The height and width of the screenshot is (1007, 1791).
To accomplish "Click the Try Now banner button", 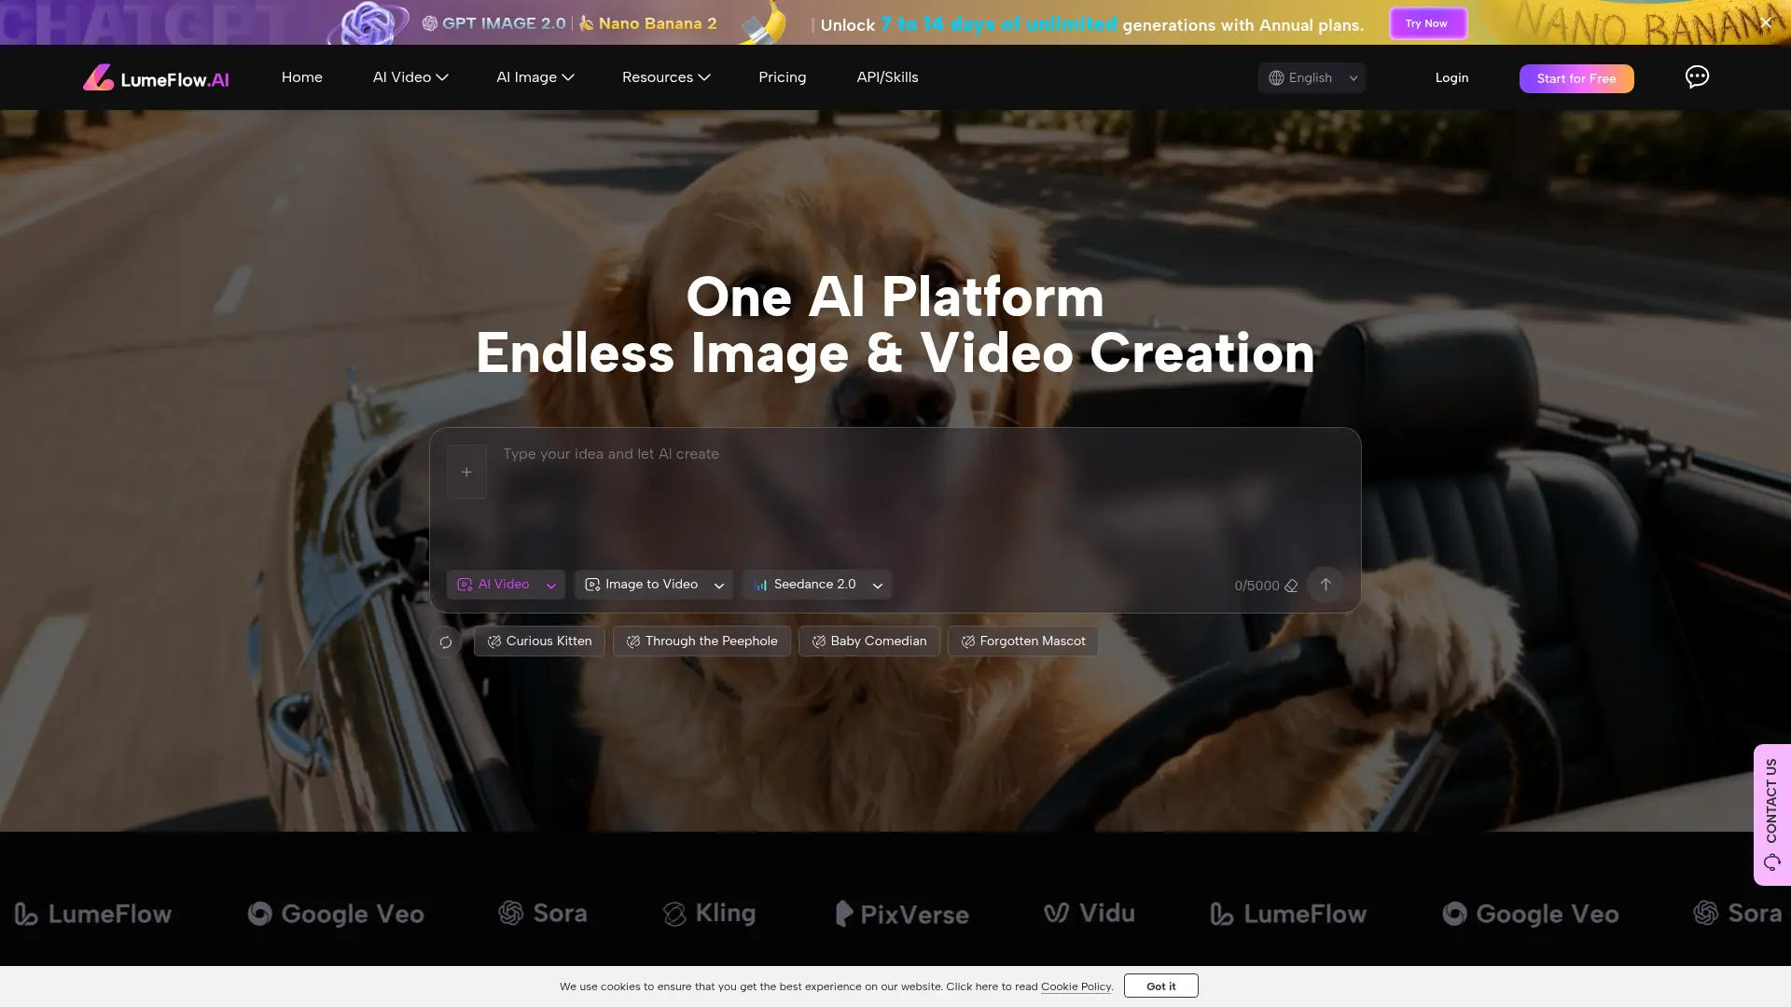I will click(1427, 23).
